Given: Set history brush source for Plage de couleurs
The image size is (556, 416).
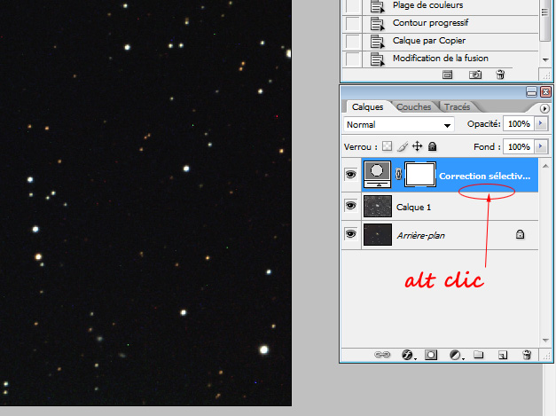Looking at the screenshot, I should coord(352,7).
